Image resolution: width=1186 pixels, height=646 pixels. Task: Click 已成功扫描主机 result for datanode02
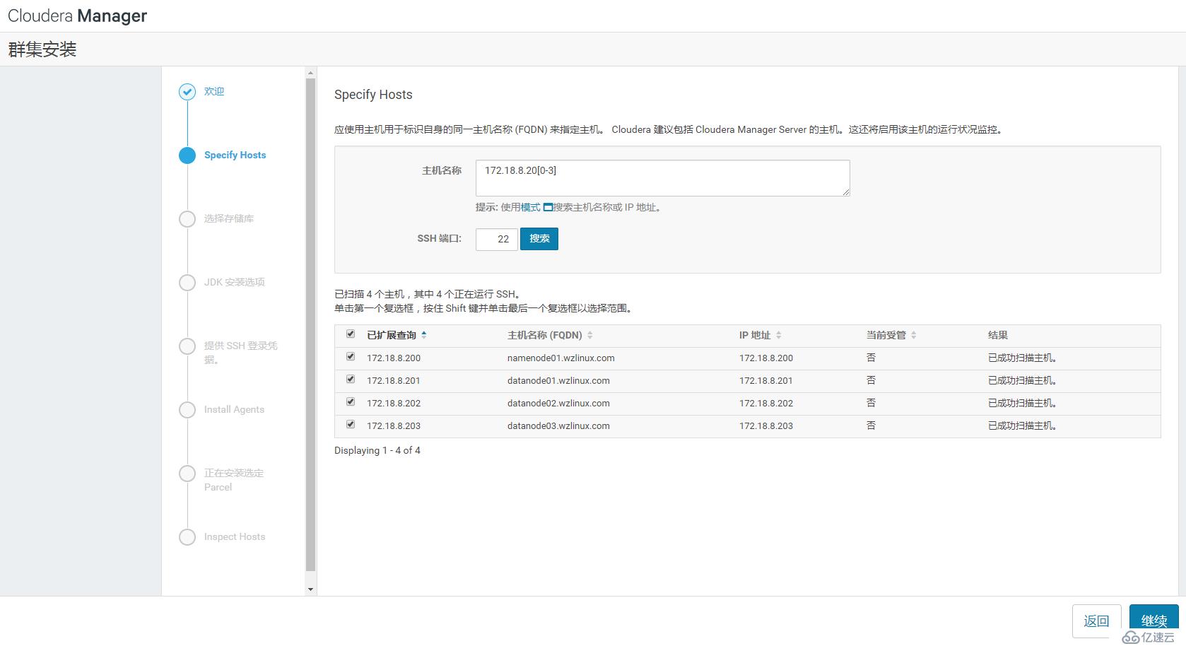[1022, 404]
